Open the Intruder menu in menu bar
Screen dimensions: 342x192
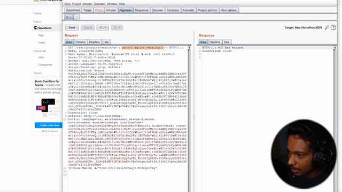[x=87, y=4]
